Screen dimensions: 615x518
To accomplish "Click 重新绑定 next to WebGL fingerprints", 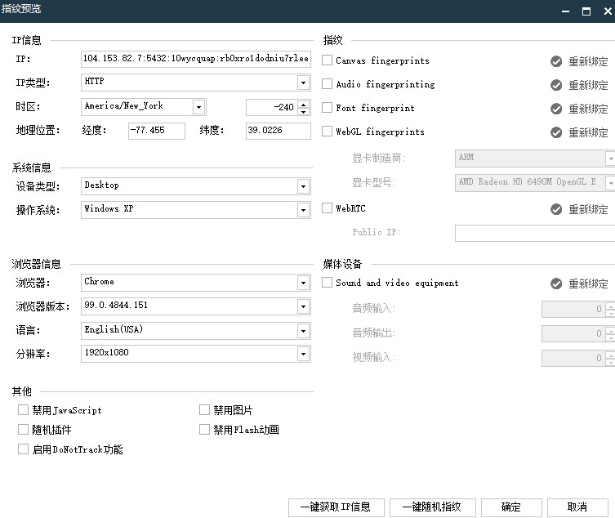I will coord(588,132).
